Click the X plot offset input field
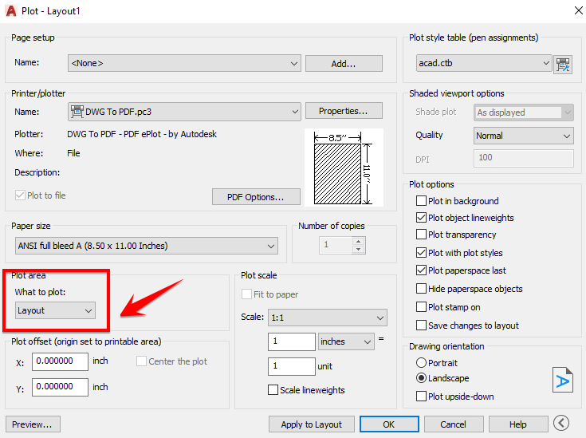The width and height of the screenshot is (586, 438). 60,361
